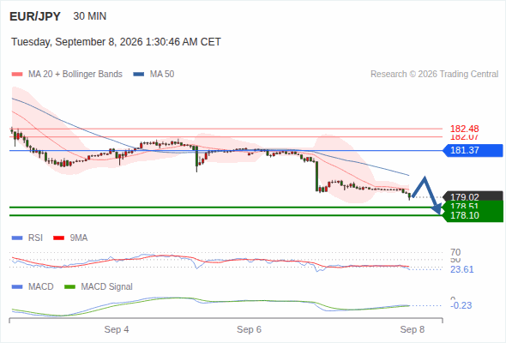Click the Sep 4 date axis label
The width and height of the screenshot is (506, 343).
coord(117,329)
